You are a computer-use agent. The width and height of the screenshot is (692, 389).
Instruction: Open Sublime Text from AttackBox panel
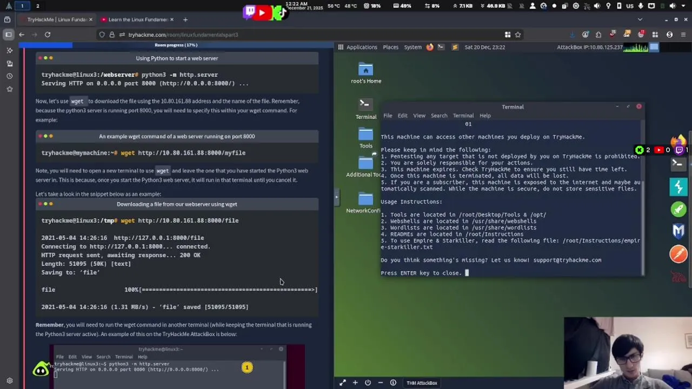point(455,47)
